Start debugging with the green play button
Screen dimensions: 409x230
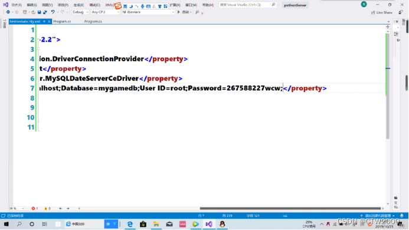pyautogui.click(x=179, y=12)
